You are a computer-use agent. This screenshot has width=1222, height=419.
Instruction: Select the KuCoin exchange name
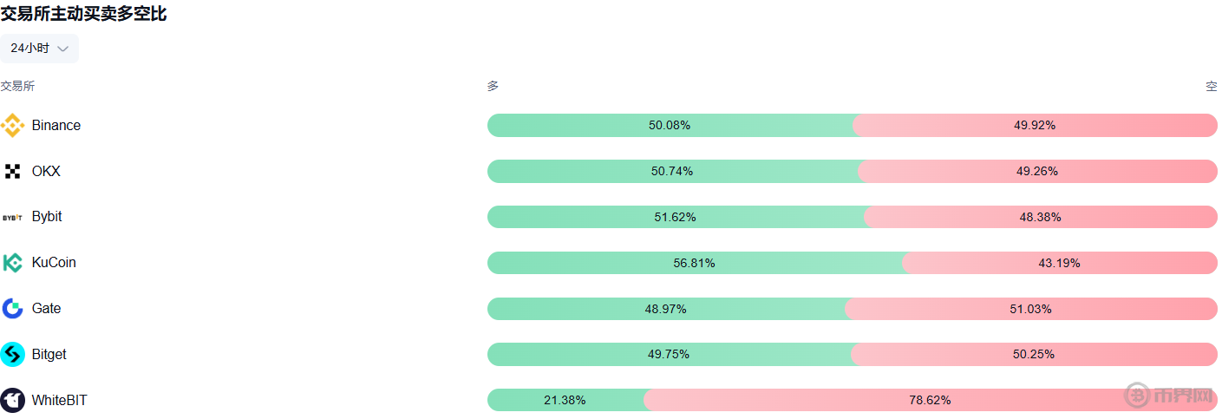(54, 263)
